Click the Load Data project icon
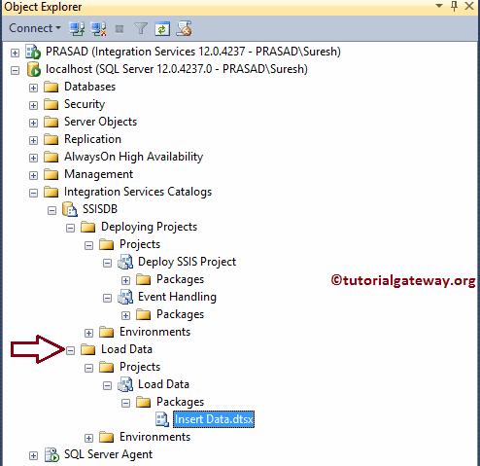The width and height of the screenshot is (480, 466). 125,384
